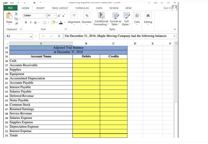Select column B header
This screenshot has height=144, width=208.
click(x=86, y=43)
